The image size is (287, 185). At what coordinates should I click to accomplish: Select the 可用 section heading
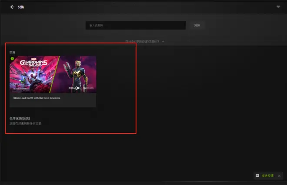point(12,53)
